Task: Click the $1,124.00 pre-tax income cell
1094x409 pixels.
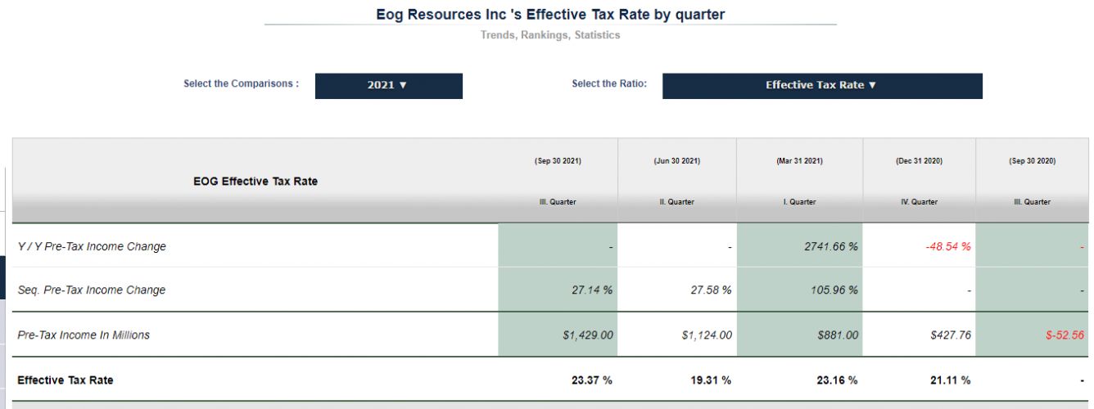Action: 707,335
